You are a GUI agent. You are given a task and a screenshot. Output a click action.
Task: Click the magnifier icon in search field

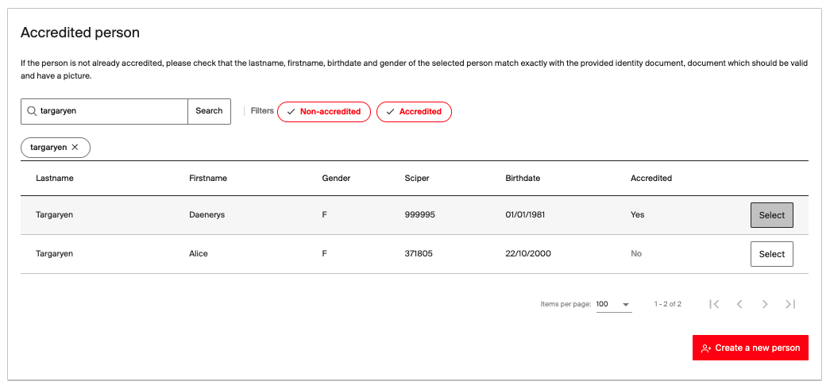pos(32,111)
